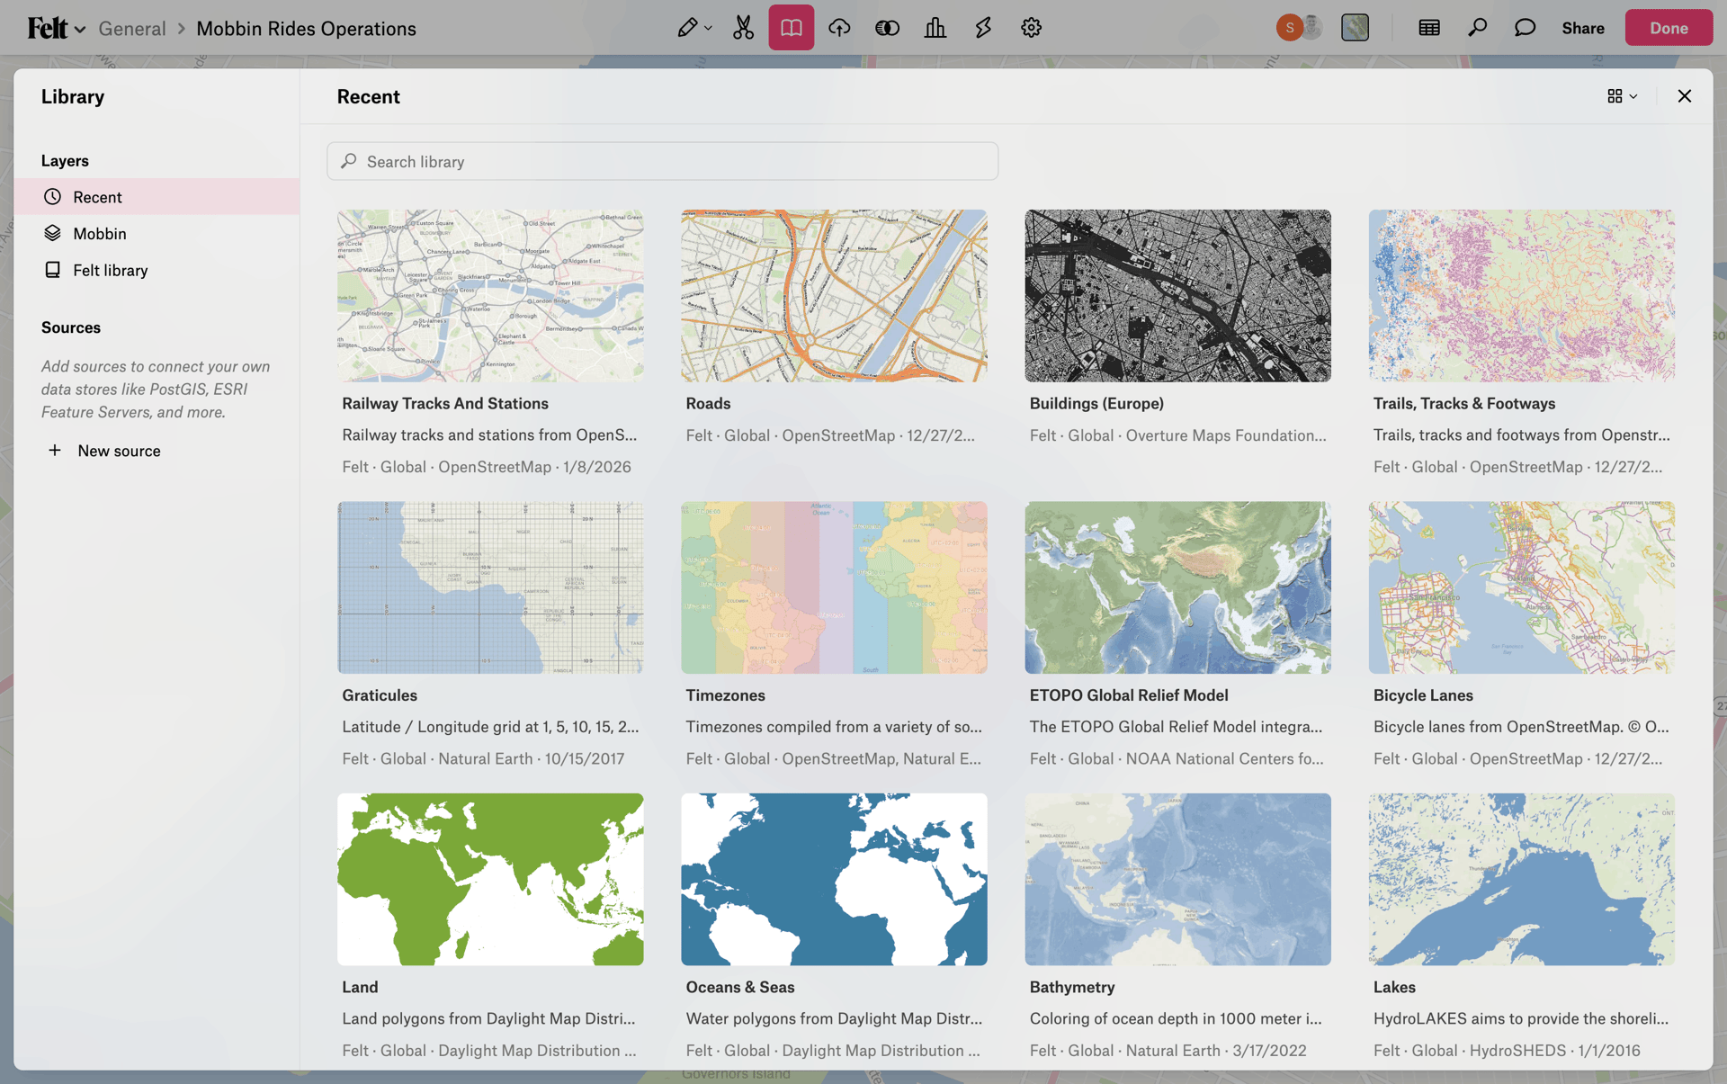The image size is (1727, 1084).
Task: Close the Library panel
Action: [1684, 96]
